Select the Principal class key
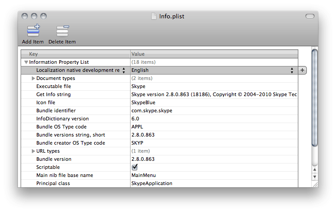Image resolution: width=336 pixels, height=212 pixels. pos(53,183)
